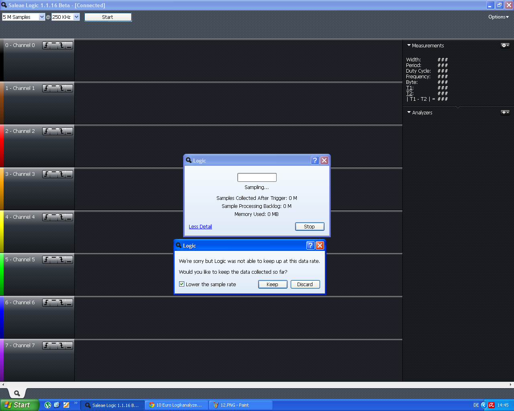Keep the collected data
The width and height of the screenshot is (514, 411).
[x=272, y=284]
